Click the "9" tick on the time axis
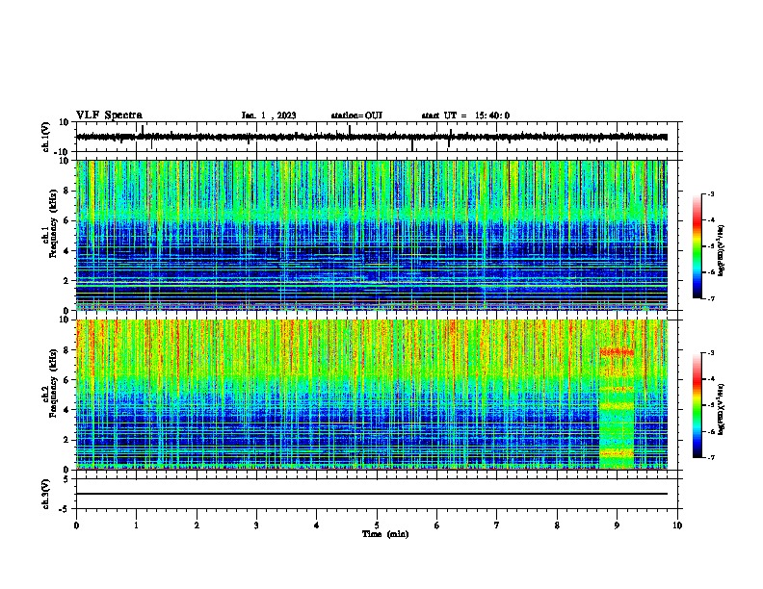This screenshot has height=589, width=763. click(617, 525)
